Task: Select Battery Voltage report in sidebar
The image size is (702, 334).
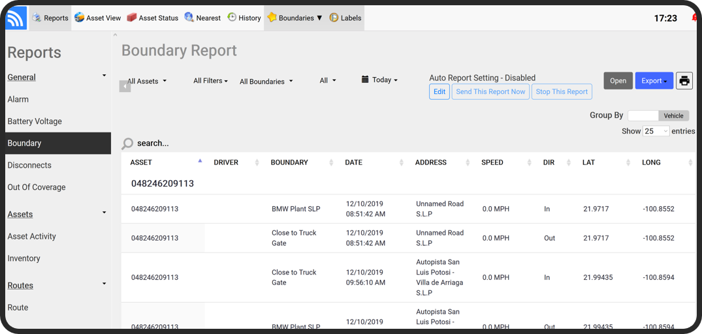Action: tap(35, 121)
